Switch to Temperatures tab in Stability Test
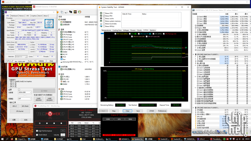 coord(106,30)
